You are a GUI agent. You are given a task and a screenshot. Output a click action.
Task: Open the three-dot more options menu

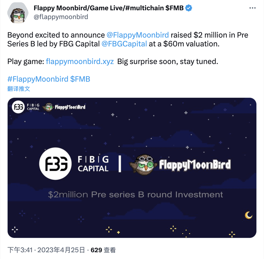(253, 8)
